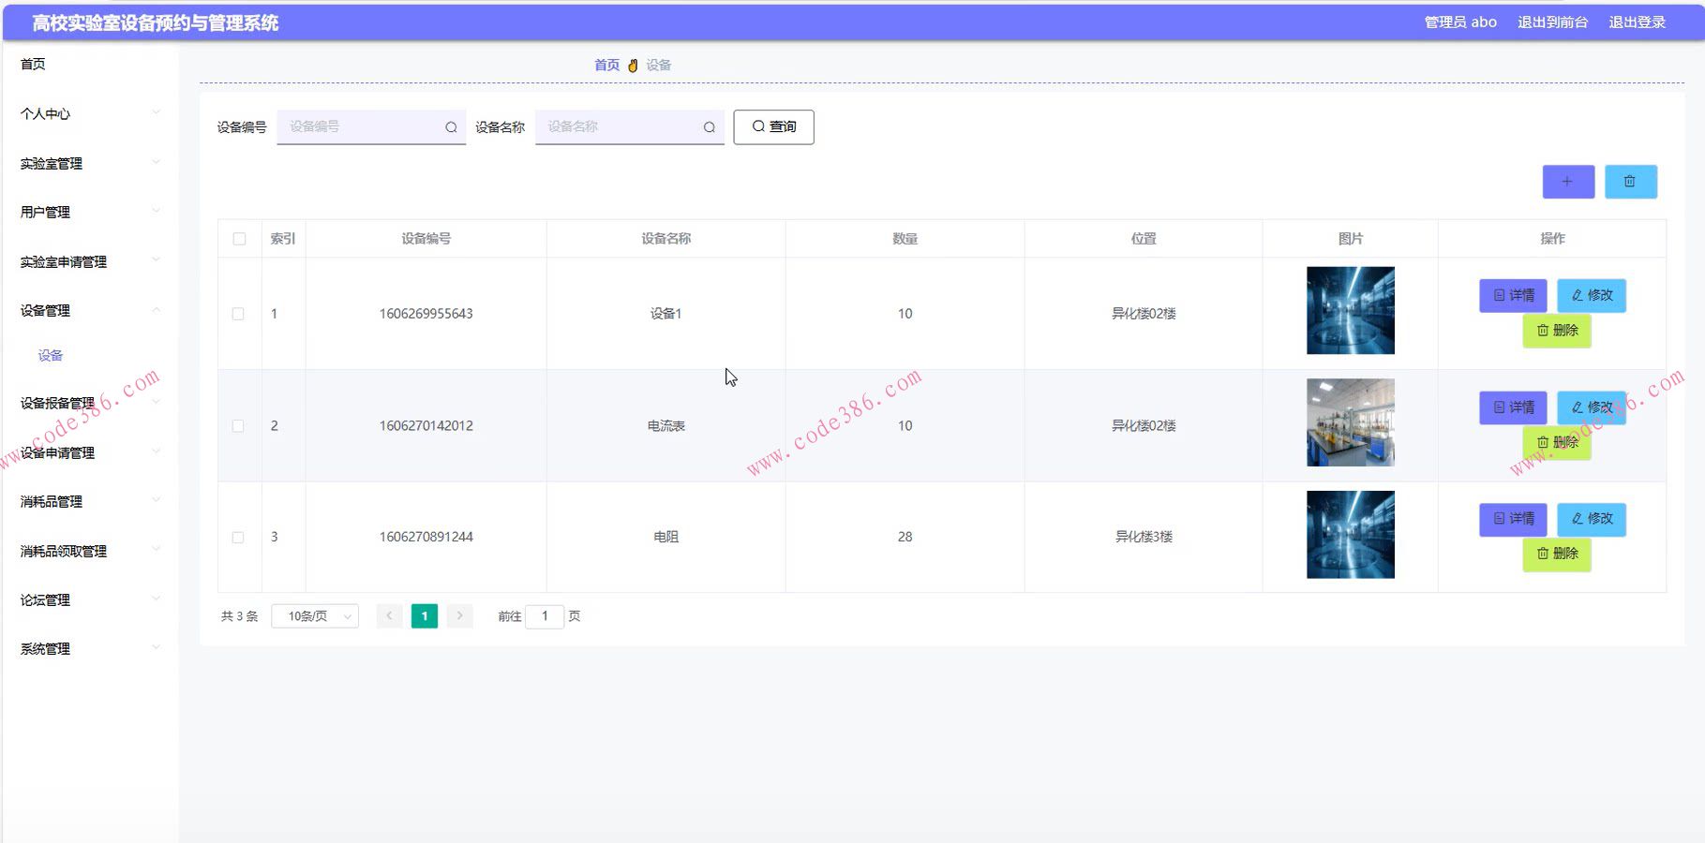Click the 异化楼3楼 location cell
Image resolution: width=1705 pixels, height=843 pixels.
1144,538
